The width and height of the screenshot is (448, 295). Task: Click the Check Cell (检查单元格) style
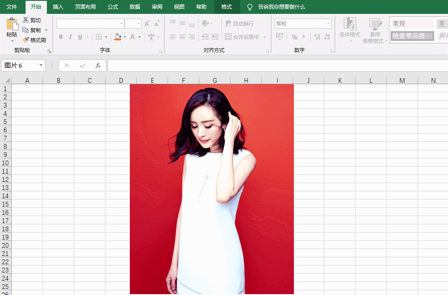point(412,36)
